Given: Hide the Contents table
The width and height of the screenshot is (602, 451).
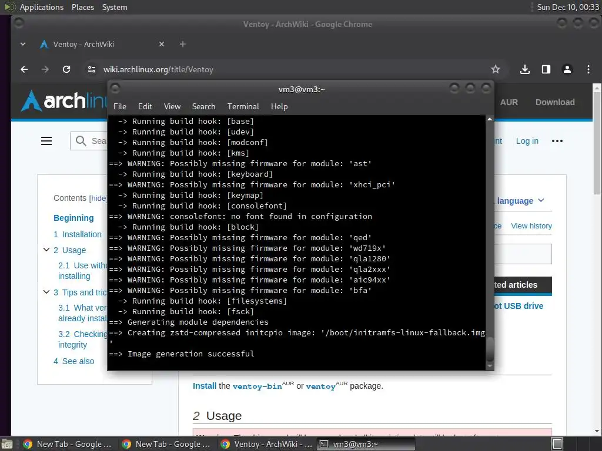Looking at the screenshot, I should [x=98, y=198].
